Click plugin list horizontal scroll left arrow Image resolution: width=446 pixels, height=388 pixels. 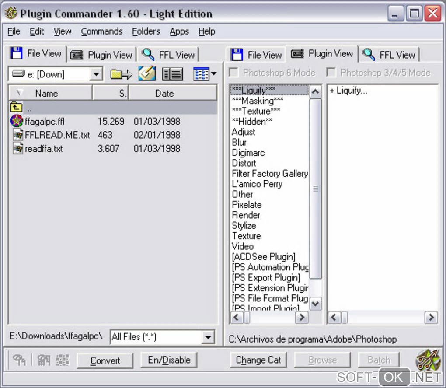coord(334,317)
